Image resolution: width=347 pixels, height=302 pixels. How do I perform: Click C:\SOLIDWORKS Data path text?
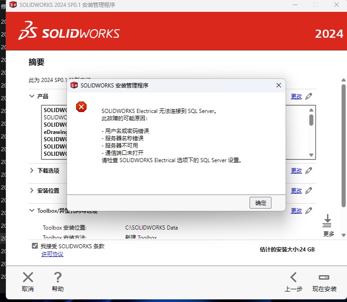[151, 228]
